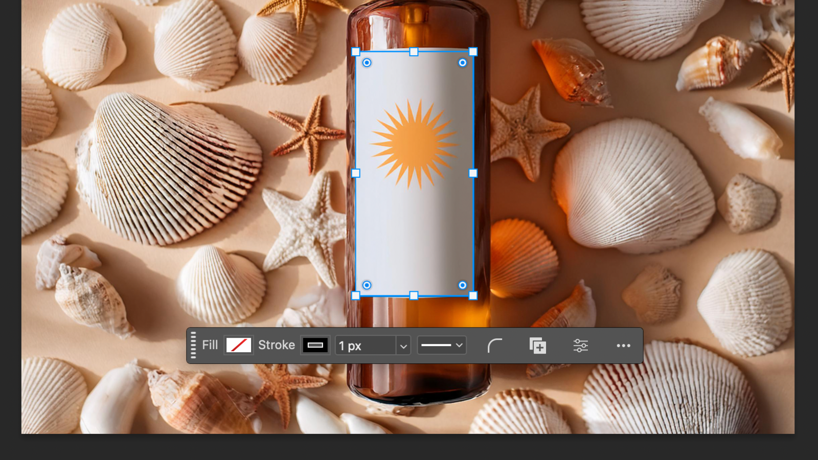Viewport: 818px width, 460px height.
Task: Click the Stroke label text
Action: 276,345
